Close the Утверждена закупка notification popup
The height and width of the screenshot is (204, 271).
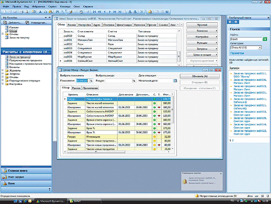click(x=221, y=174)
